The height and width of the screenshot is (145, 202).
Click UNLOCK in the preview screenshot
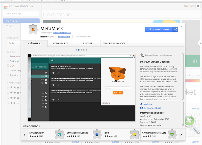(x=118, y=93)
